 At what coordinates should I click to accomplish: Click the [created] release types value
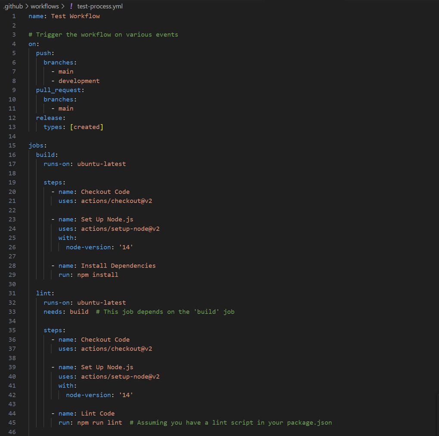[87, 127]
